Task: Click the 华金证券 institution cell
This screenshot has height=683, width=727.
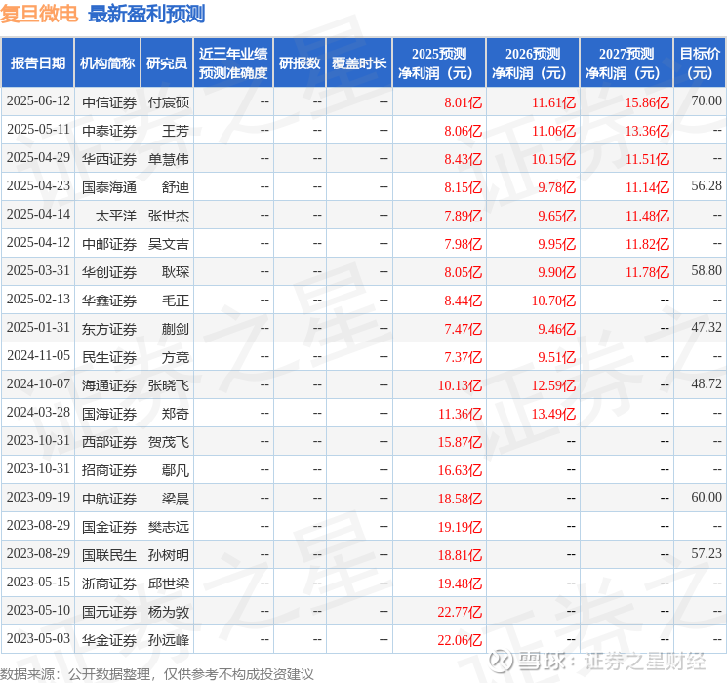Action: (109, 640)
